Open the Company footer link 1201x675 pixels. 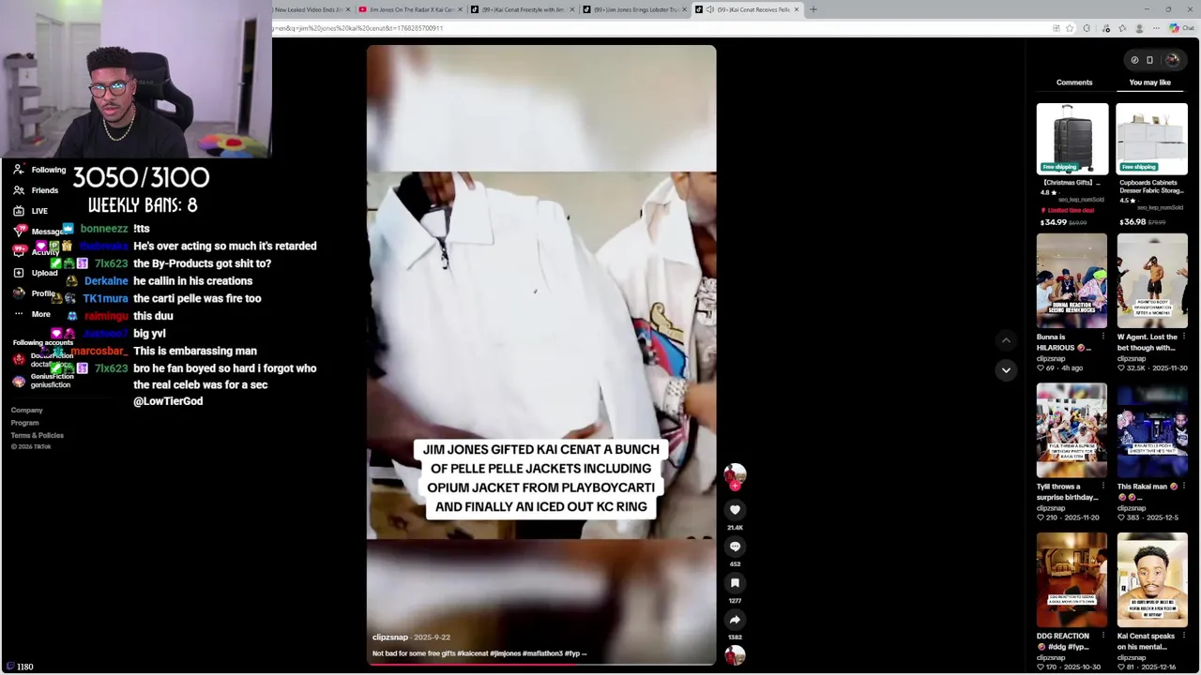click(26, 411)
